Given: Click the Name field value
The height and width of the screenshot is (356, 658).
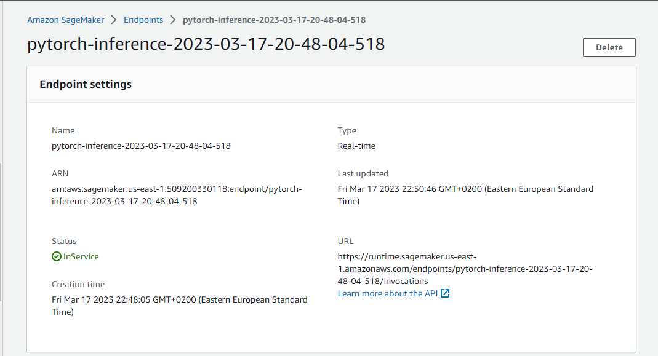Looking at the screenshot, I should click(x=141, y=146).
